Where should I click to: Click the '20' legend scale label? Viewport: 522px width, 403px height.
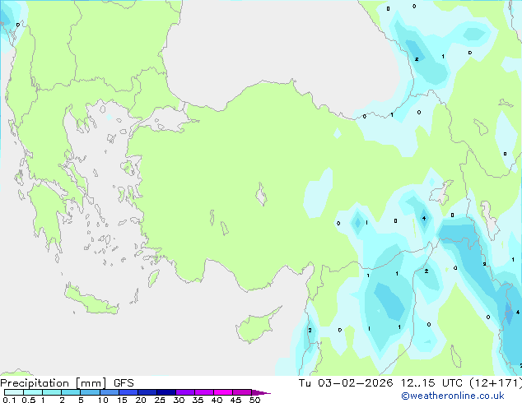tap(141, 400)
